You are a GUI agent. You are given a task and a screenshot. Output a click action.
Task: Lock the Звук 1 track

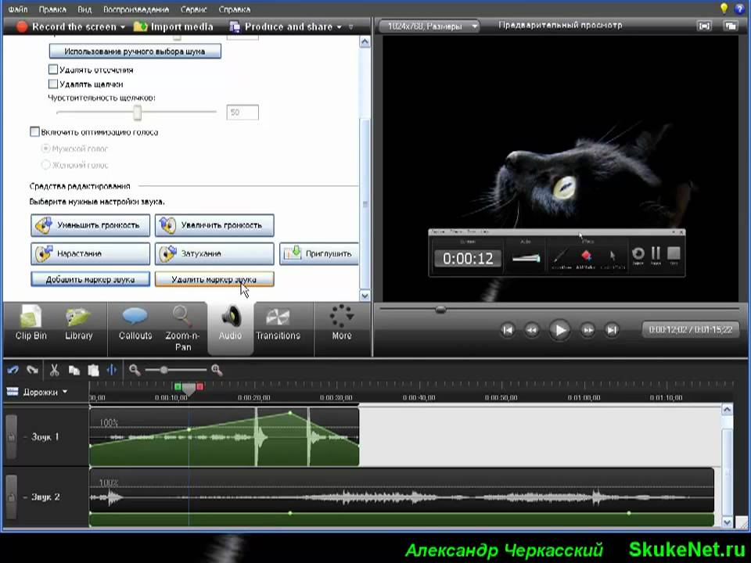tap(10, 436)
